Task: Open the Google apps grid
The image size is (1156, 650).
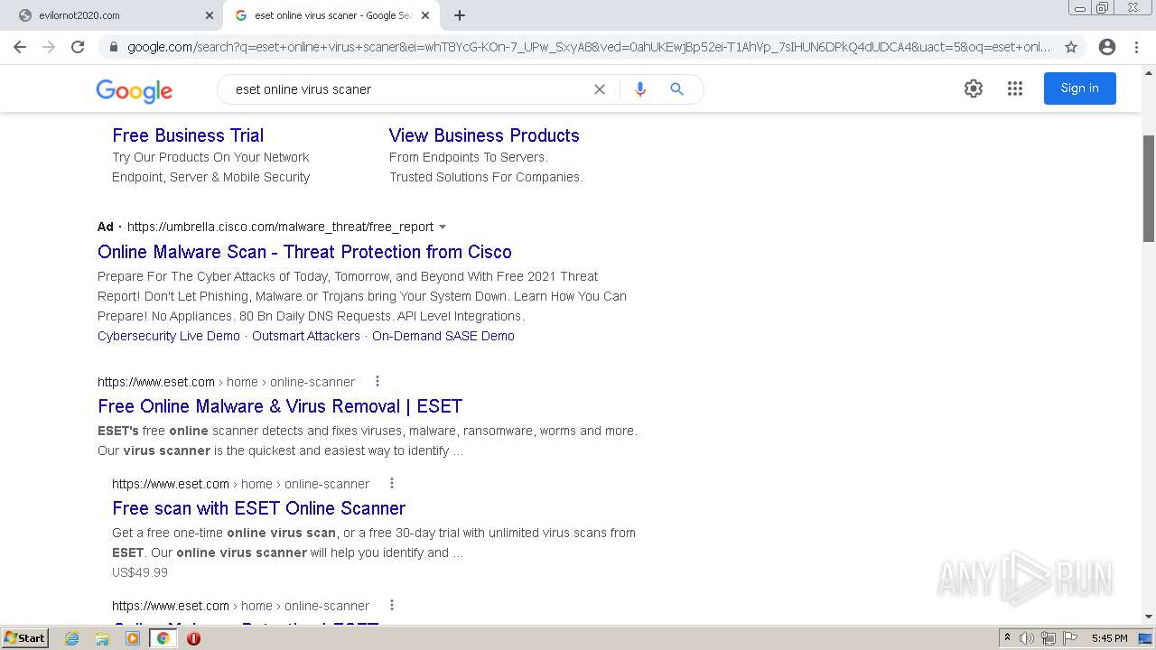Action: 1015,88
